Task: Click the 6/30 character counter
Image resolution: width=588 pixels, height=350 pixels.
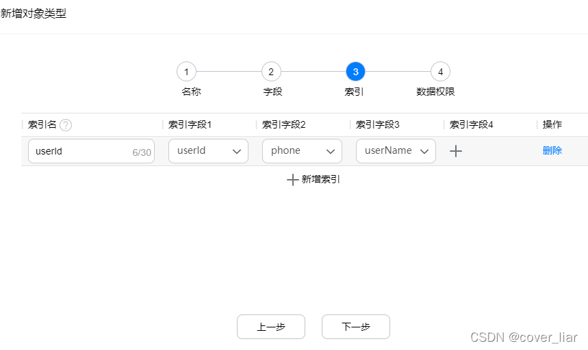Action: point(142,152)
